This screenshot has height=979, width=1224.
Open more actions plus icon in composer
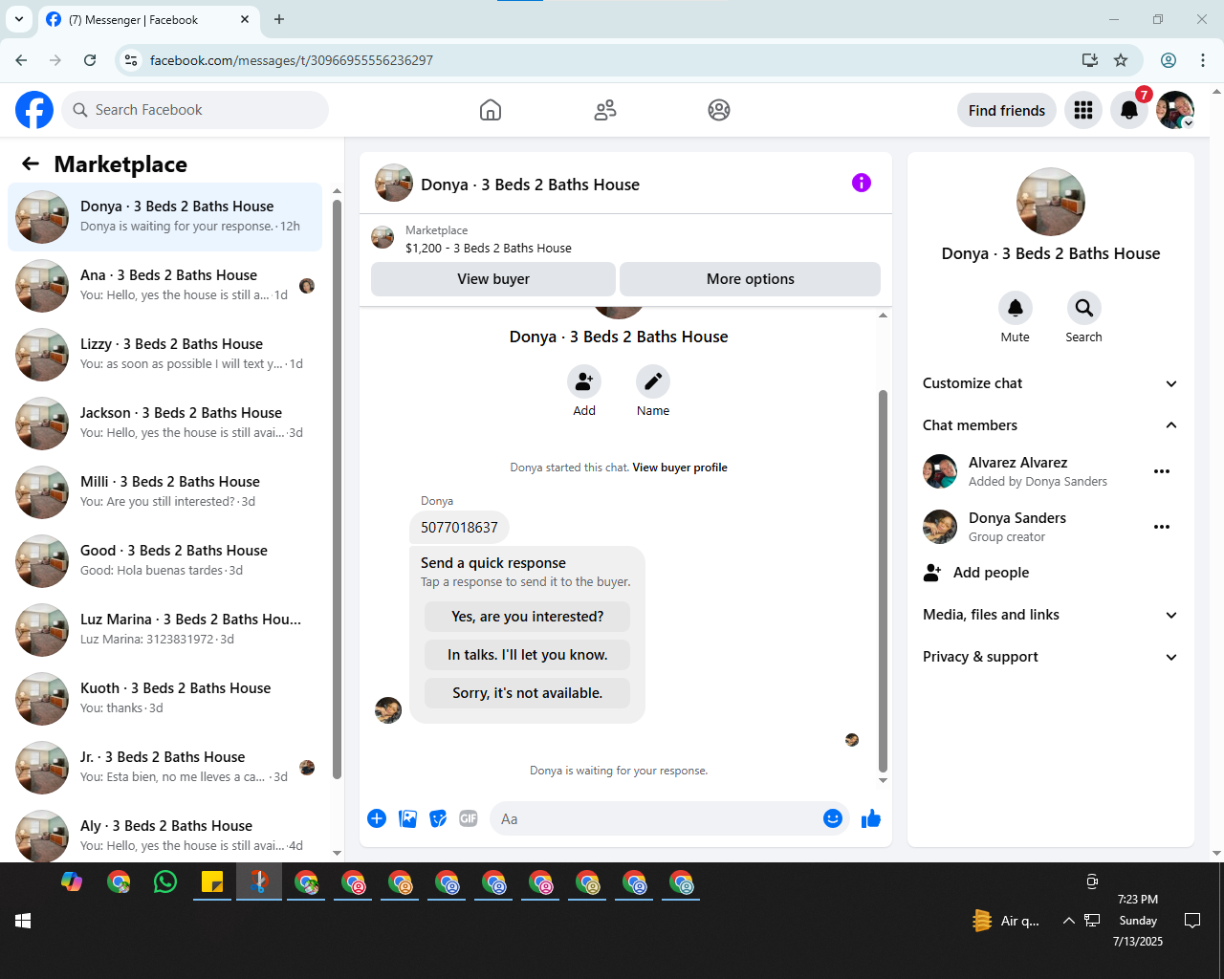click(377, 818)
